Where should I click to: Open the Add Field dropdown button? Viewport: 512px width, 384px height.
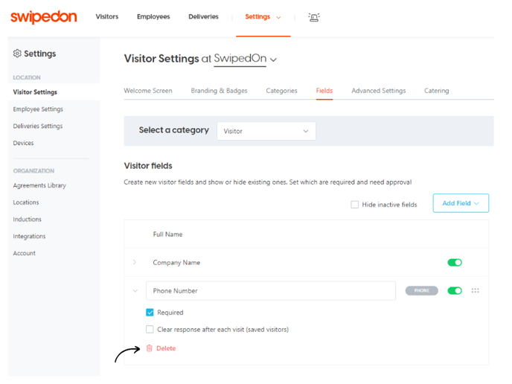pos(461,203)
